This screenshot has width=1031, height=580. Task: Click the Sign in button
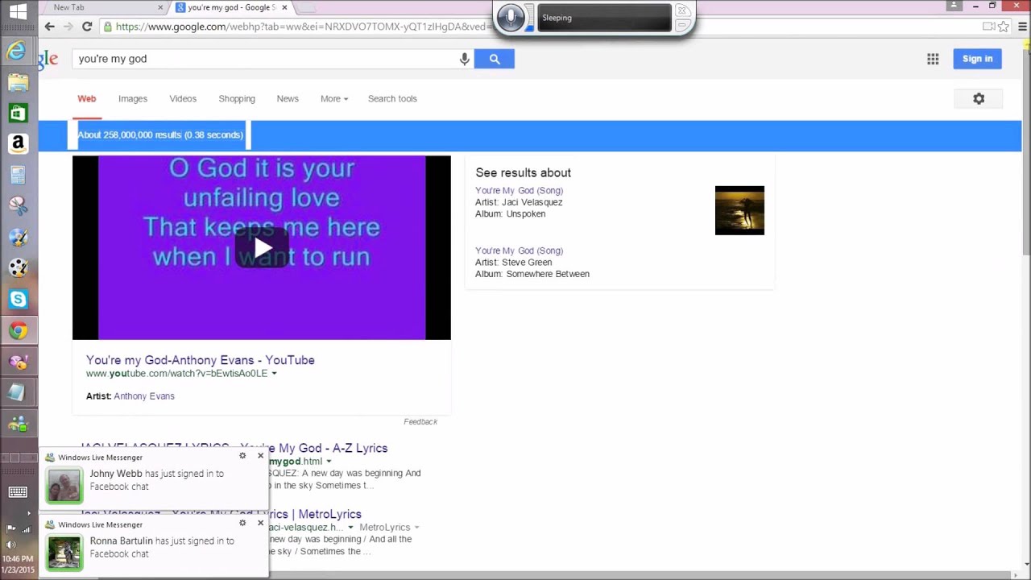tap(977, 58)
